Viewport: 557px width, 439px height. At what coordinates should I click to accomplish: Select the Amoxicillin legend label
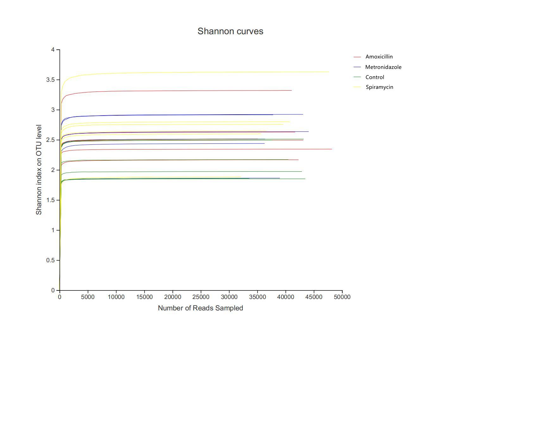(x=379, y=57)
